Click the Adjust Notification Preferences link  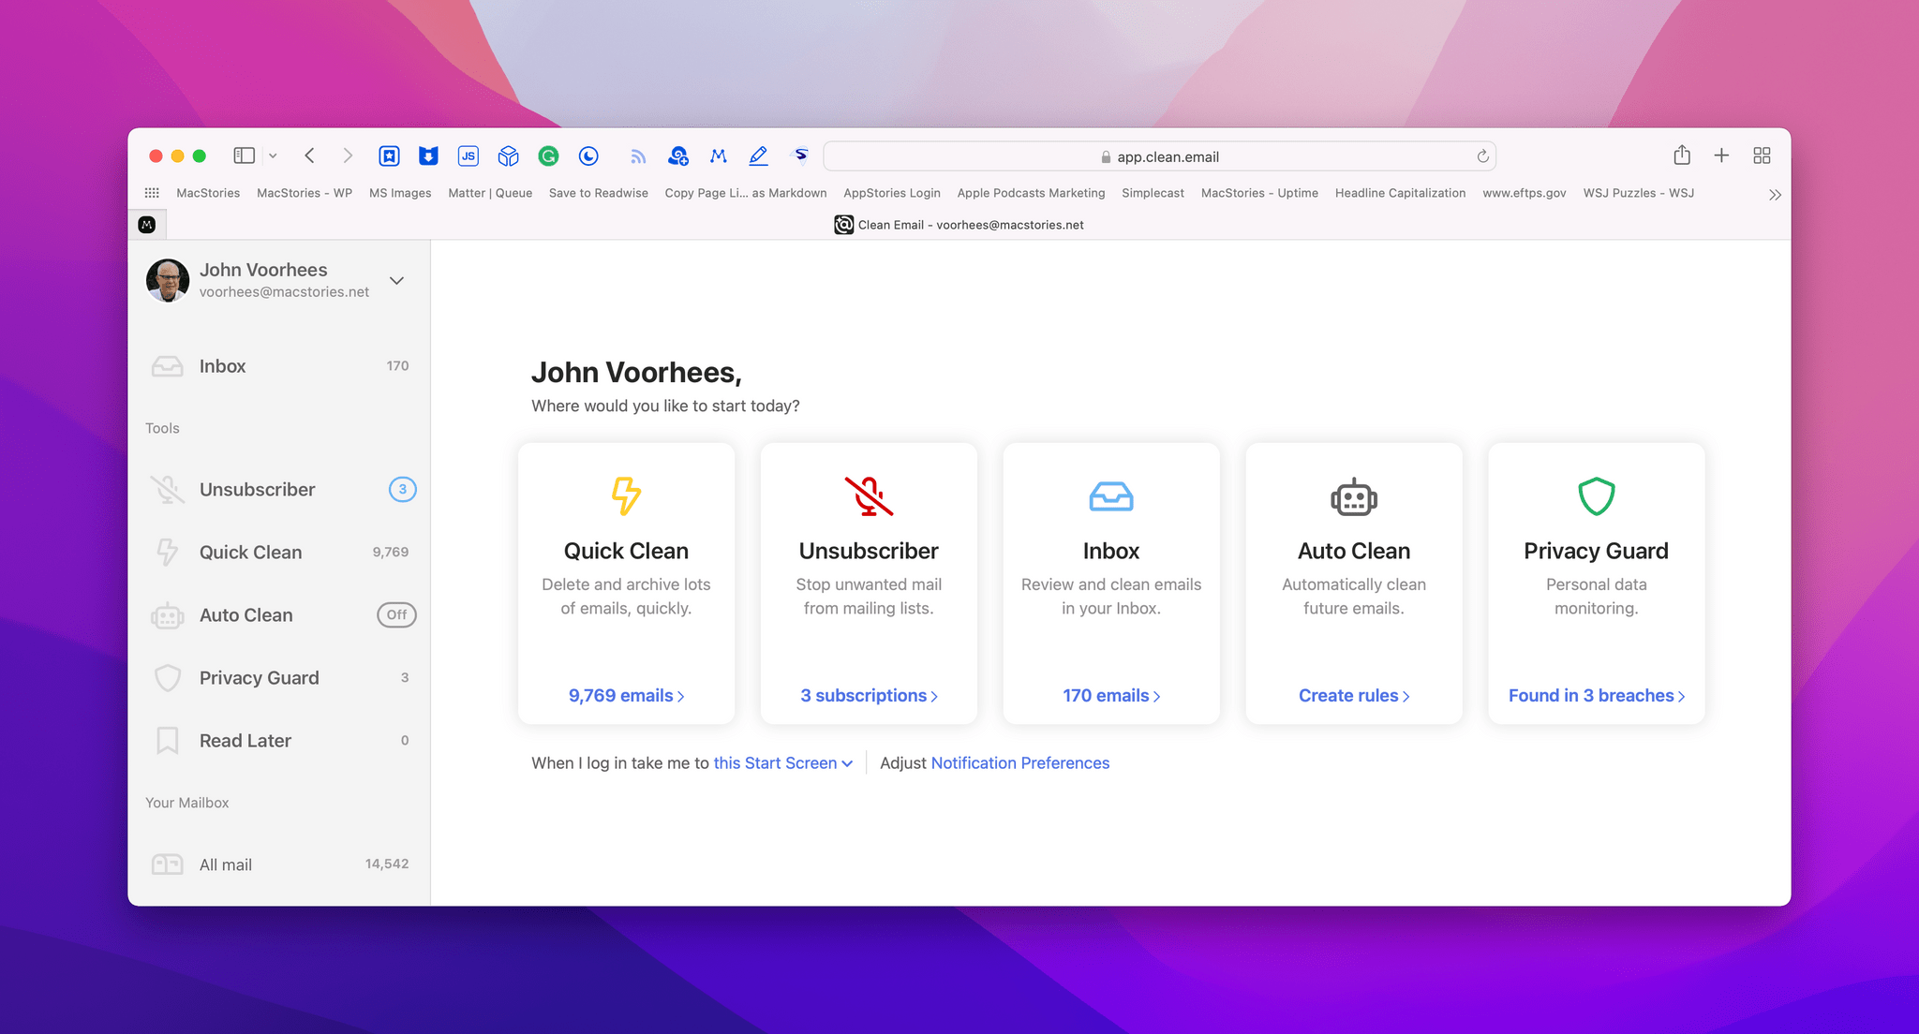[1019, 762]
